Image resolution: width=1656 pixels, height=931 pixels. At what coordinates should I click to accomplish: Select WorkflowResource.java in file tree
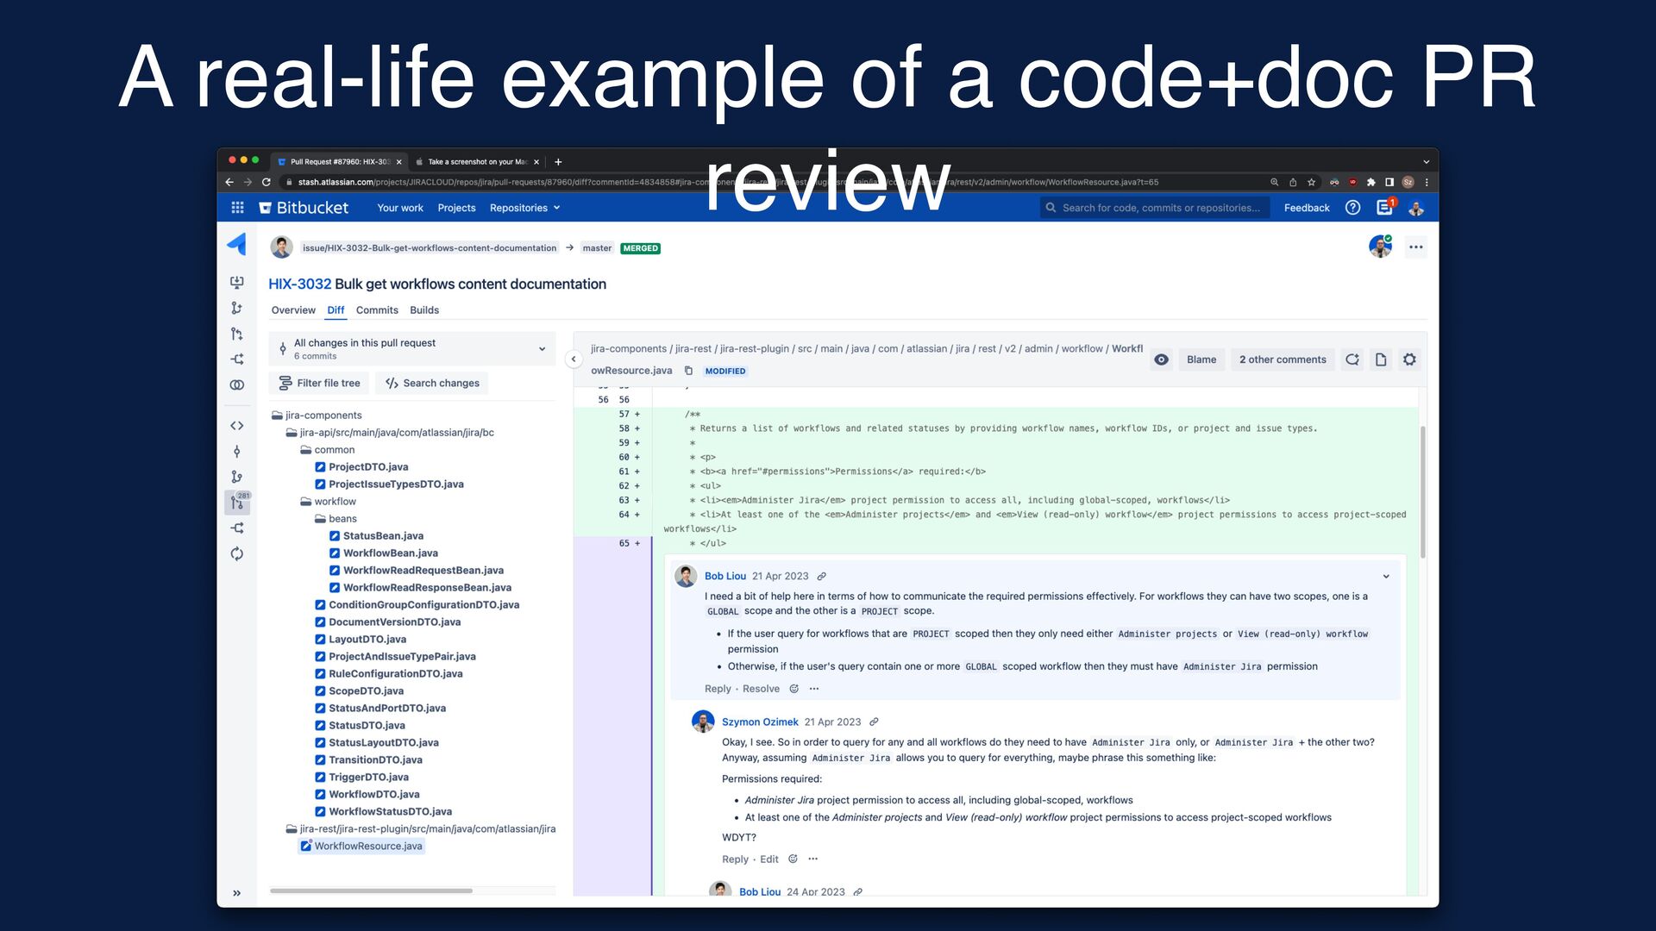coord(361,847)
